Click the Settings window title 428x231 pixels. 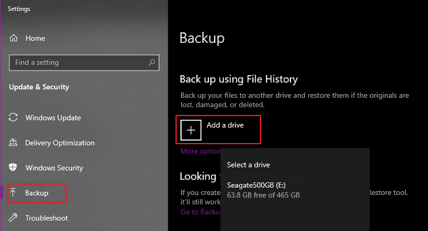tap(19, 9)
